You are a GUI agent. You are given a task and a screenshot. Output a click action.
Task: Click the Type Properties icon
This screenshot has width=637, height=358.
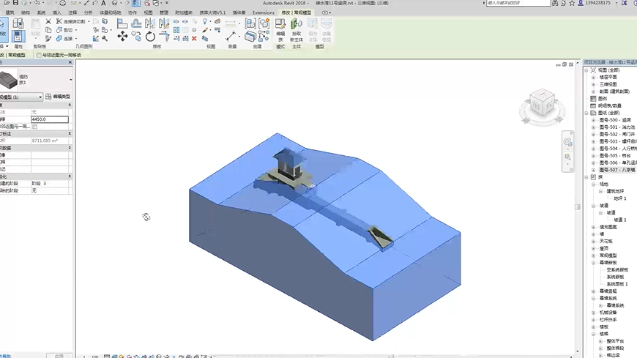pyautogui.click(x=18, y=23)
